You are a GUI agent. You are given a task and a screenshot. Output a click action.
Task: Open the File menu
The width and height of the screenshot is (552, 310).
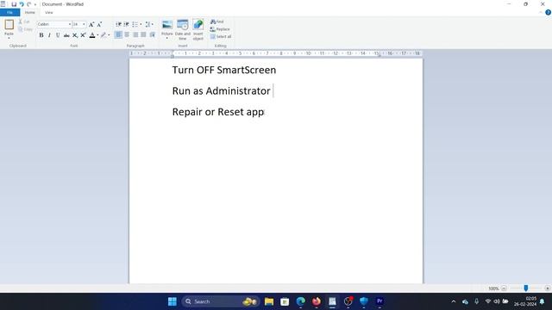click(9, 13)
